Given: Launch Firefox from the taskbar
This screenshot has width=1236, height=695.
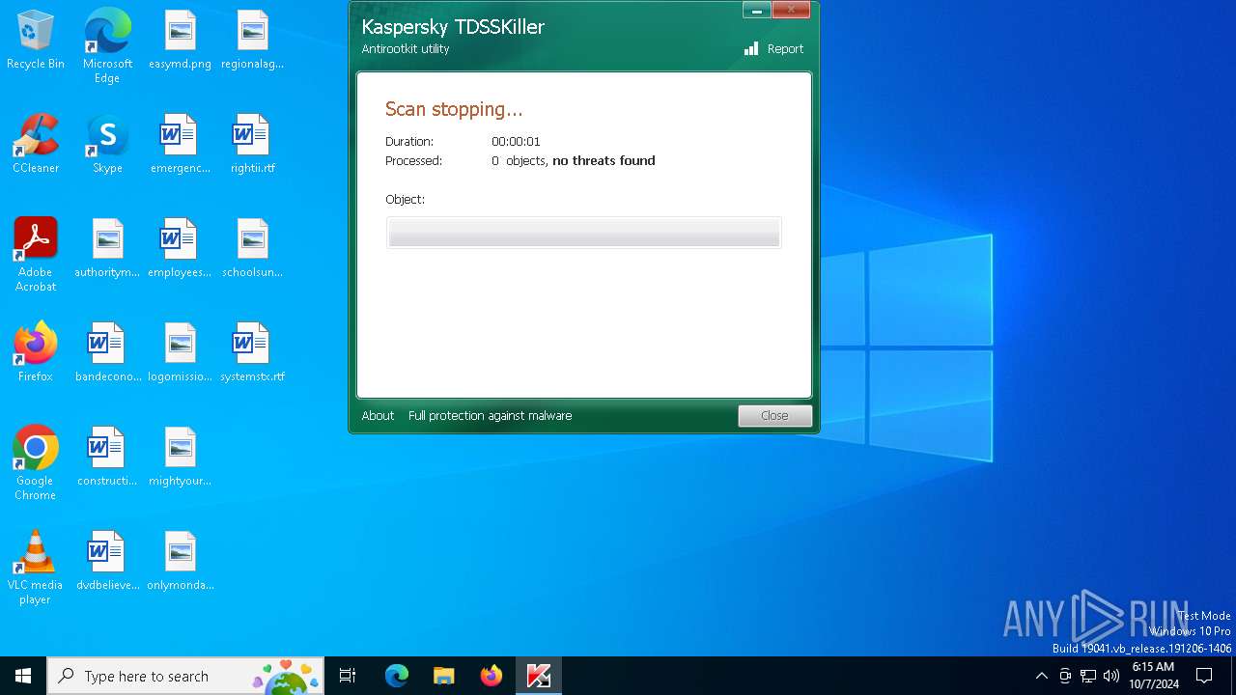Looking at the screenshot, I should 492,676.
